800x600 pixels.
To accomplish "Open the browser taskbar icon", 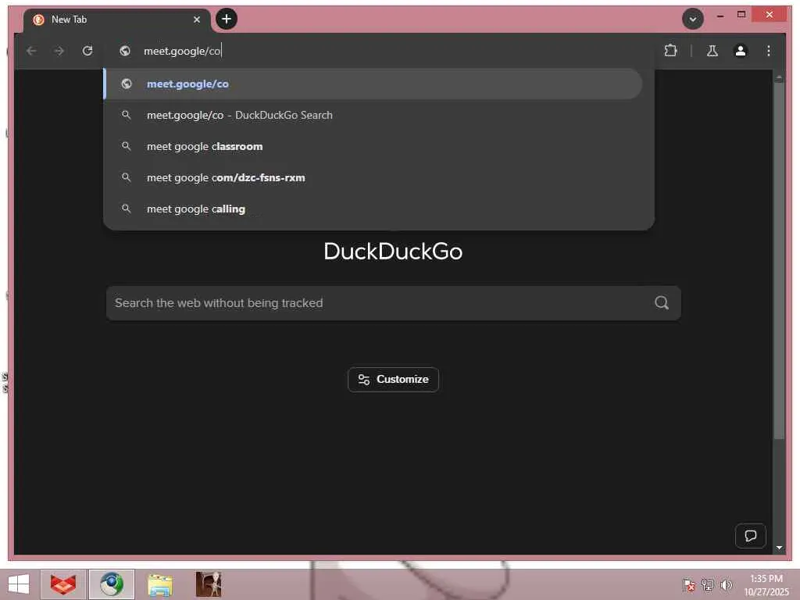I will click(112, 584).
